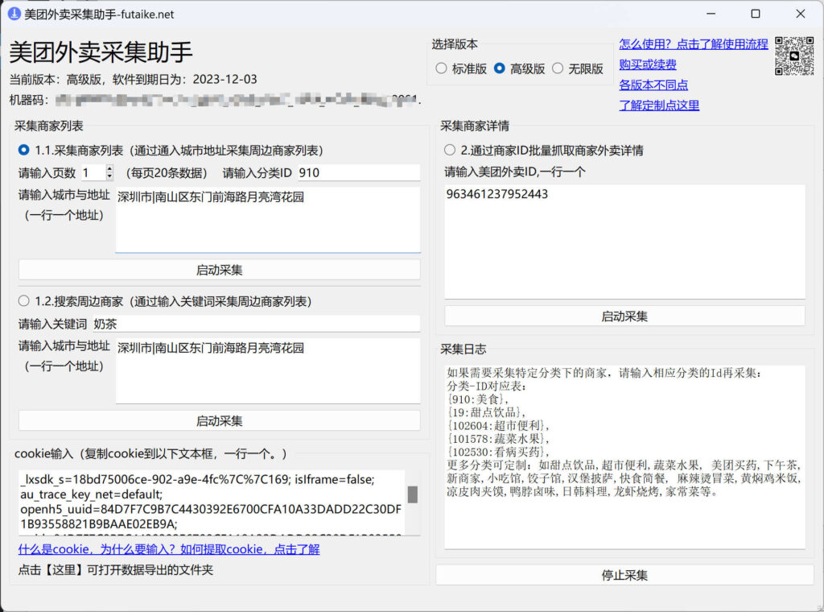
Task: Decrease the page number with down arrow
Action: 109,176
